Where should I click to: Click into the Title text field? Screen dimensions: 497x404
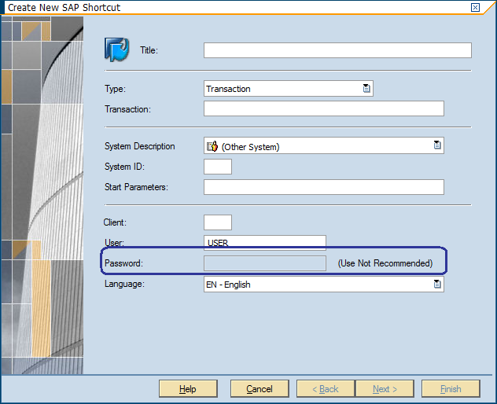[337, 50]
